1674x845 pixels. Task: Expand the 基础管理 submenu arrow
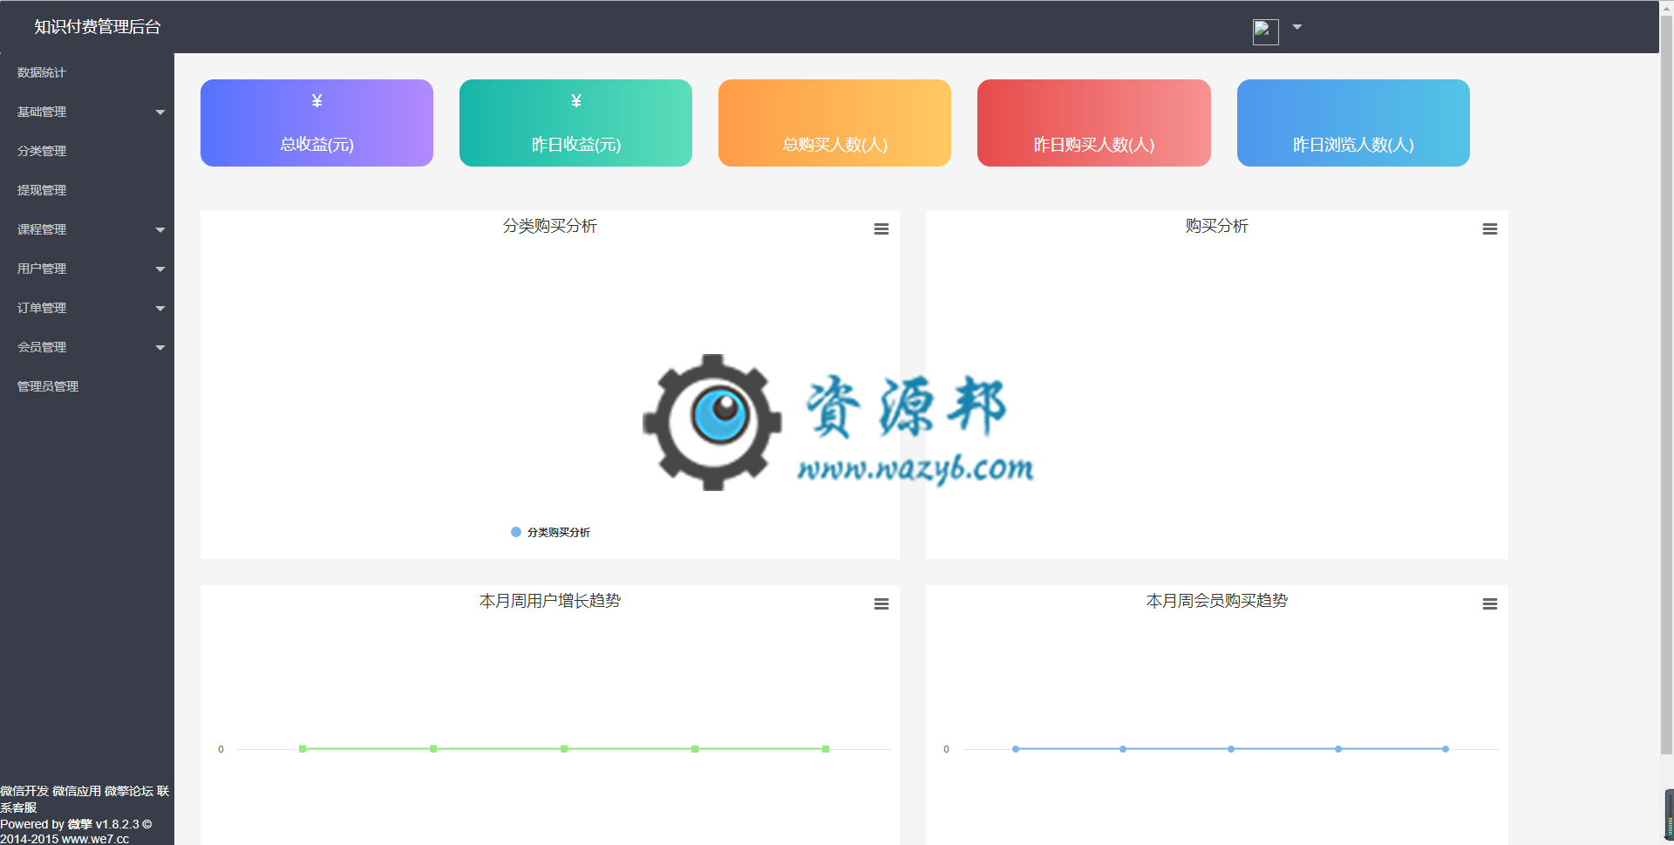160,112
